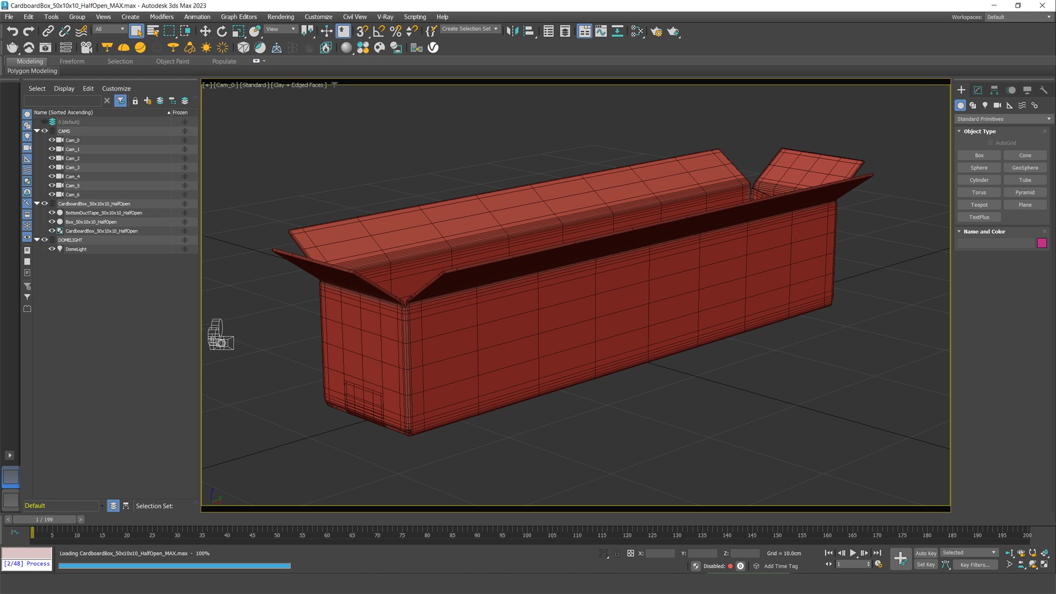Activate the Select and Move tool
Screen dimensions: 1056x594
coord(205,31)
